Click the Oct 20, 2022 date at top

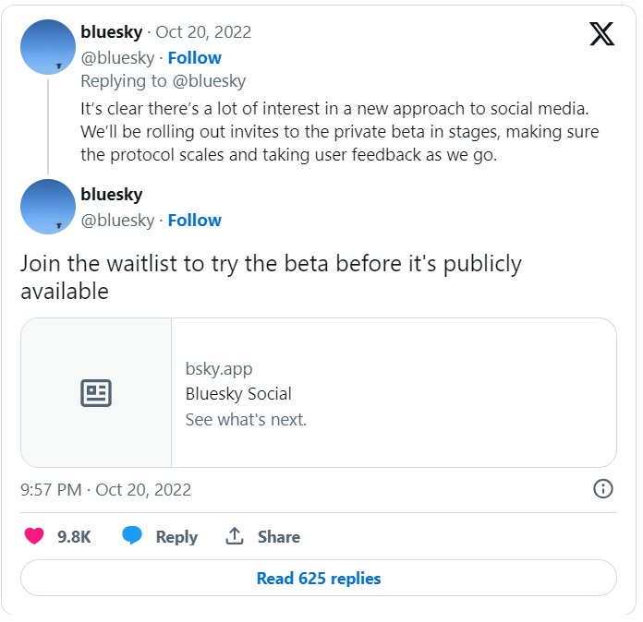(x=203, y=32)
